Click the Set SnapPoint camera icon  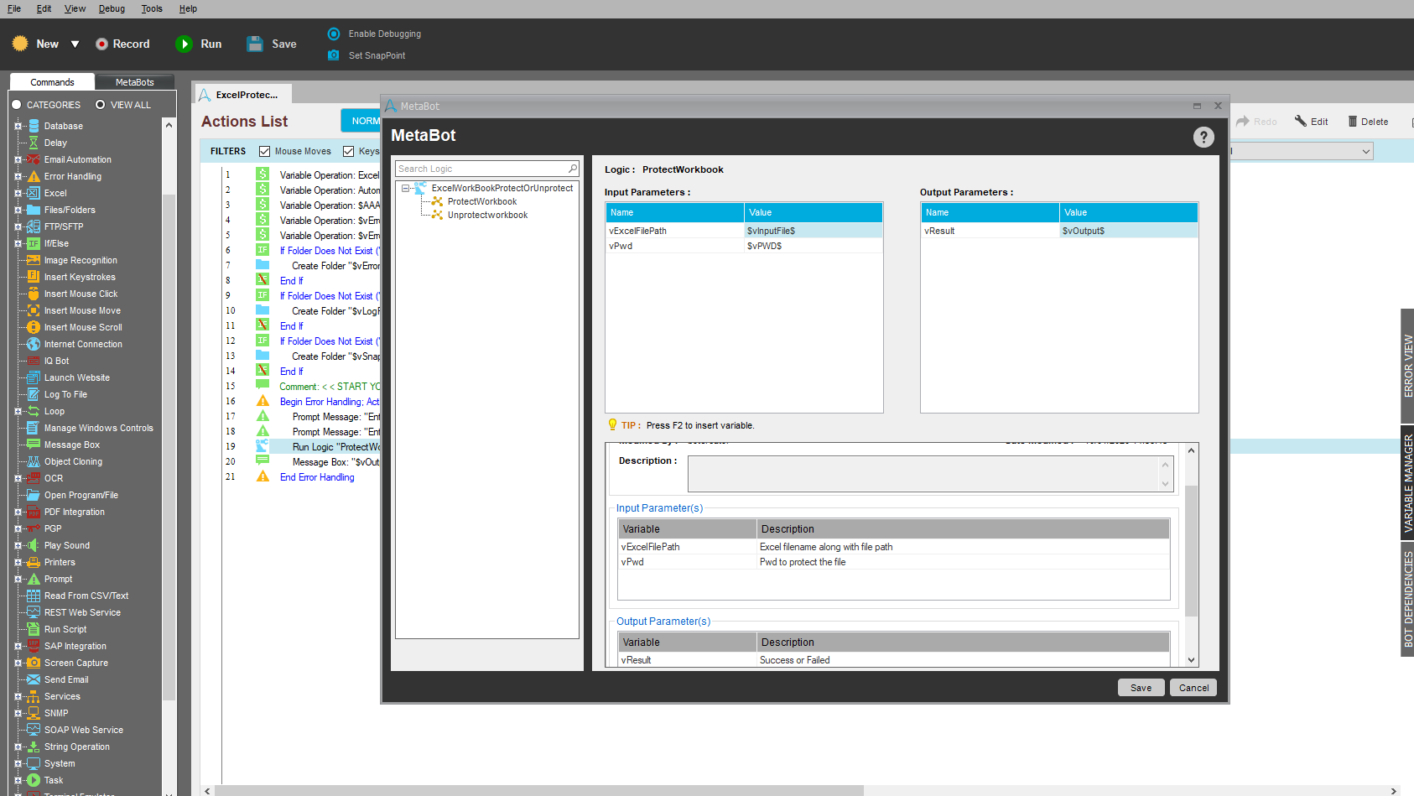click(x=334, y=55)
